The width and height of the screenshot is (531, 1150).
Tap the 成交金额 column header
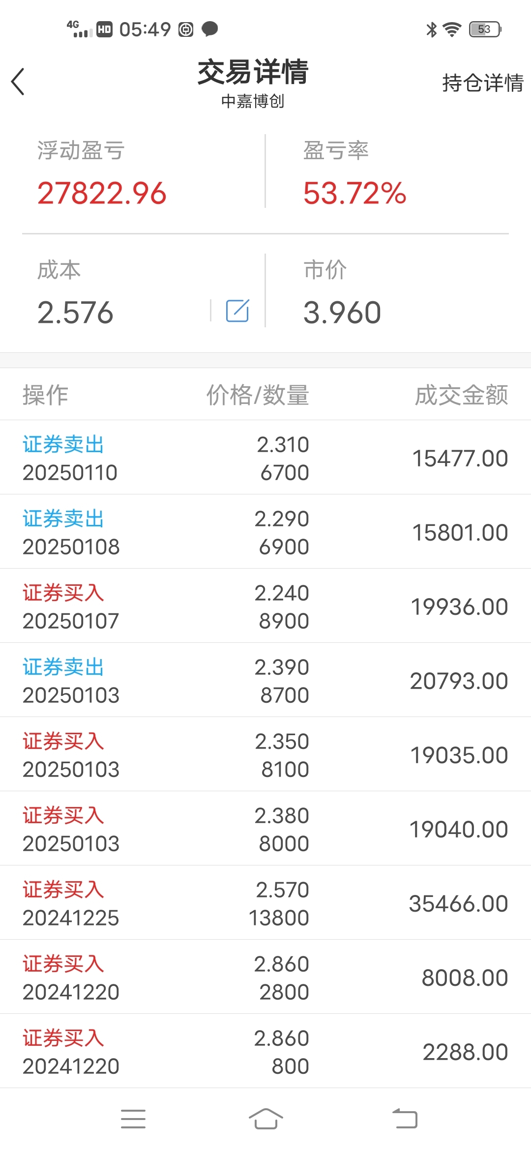pos(461,395)
